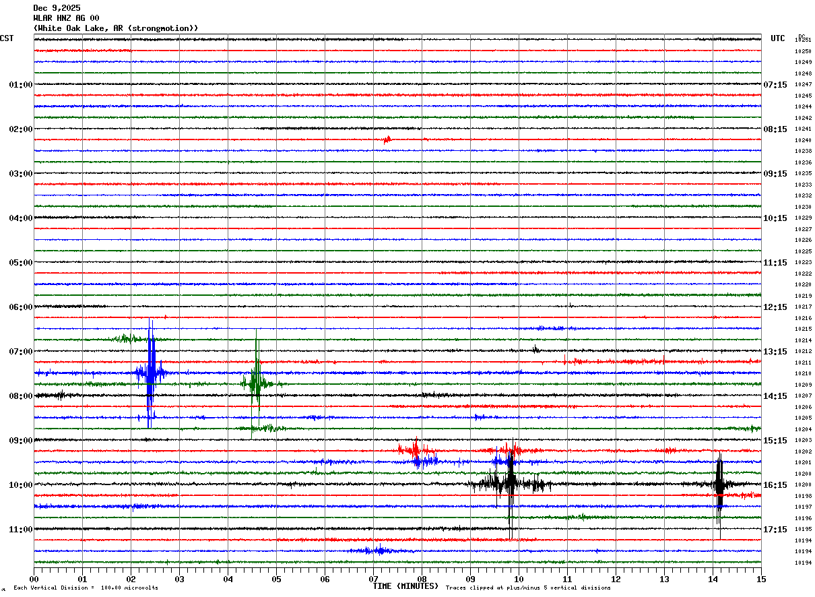
Task: Click minute 15 on the time axis
Action: click(x=761, y=579)
